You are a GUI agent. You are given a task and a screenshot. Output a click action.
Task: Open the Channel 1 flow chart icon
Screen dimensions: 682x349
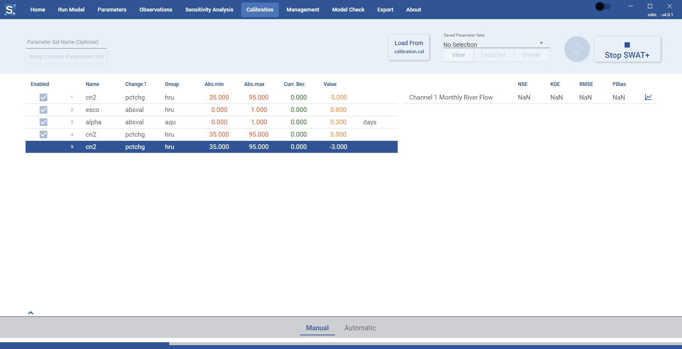click(648, 97)
